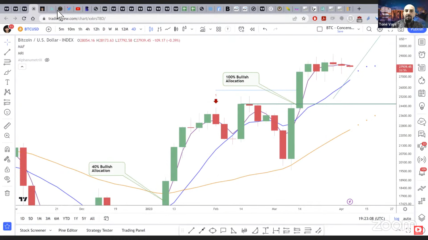428x240 pixels.
Task: Click the Publish button
Action: tap(417, 29)
